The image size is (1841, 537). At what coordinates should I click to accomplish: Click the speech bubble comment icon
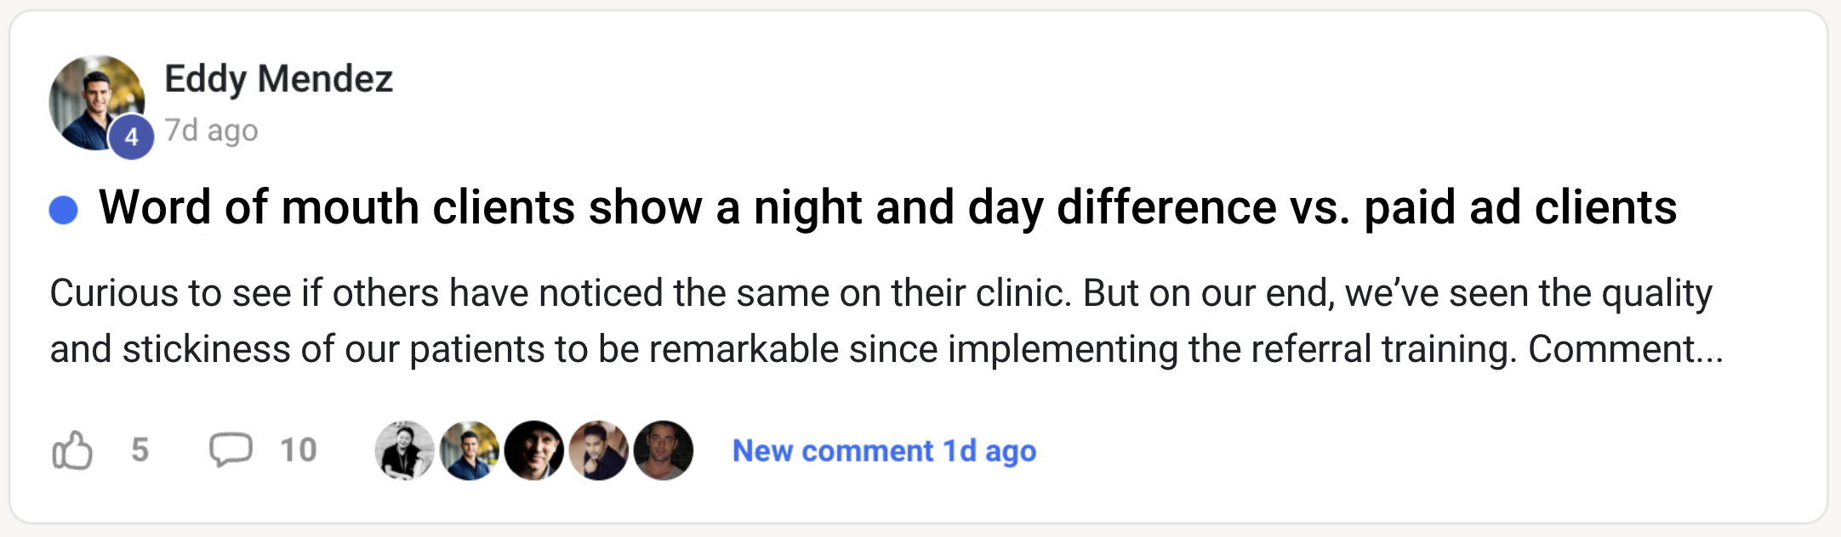click(231, 449)
